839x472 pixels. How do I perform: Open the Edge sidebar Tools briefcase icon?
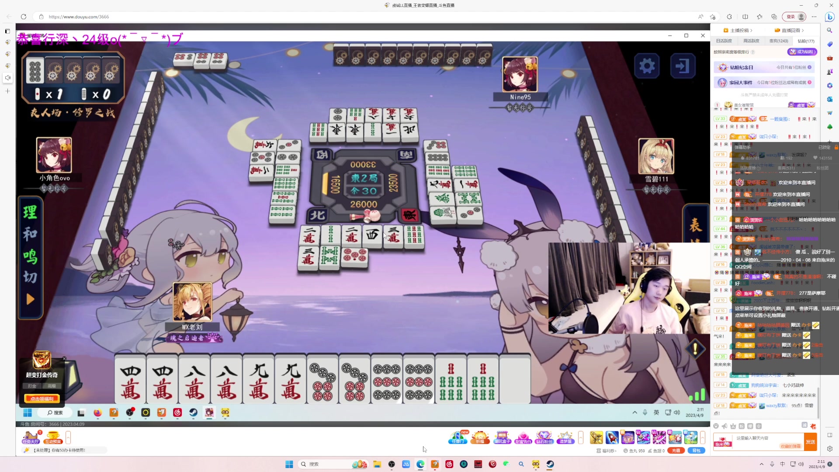[x=829, y=58]
